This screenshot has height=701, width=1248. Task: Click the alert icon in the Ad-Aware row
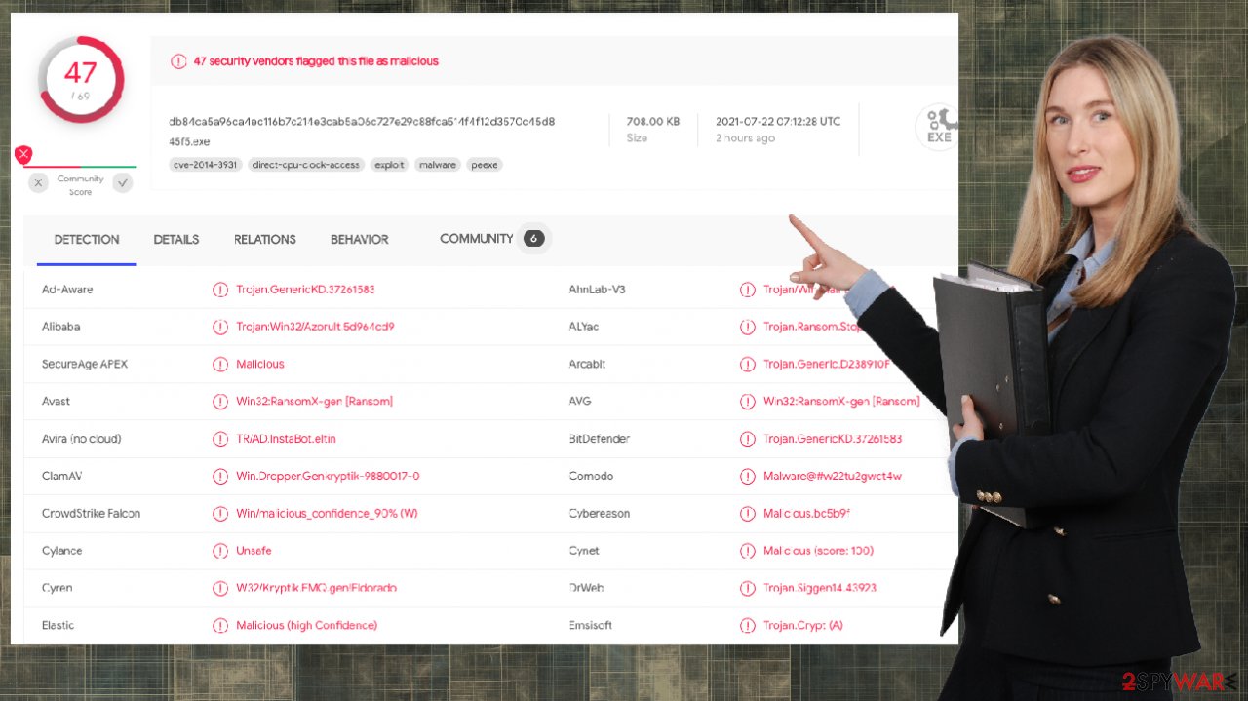[220, 290]
